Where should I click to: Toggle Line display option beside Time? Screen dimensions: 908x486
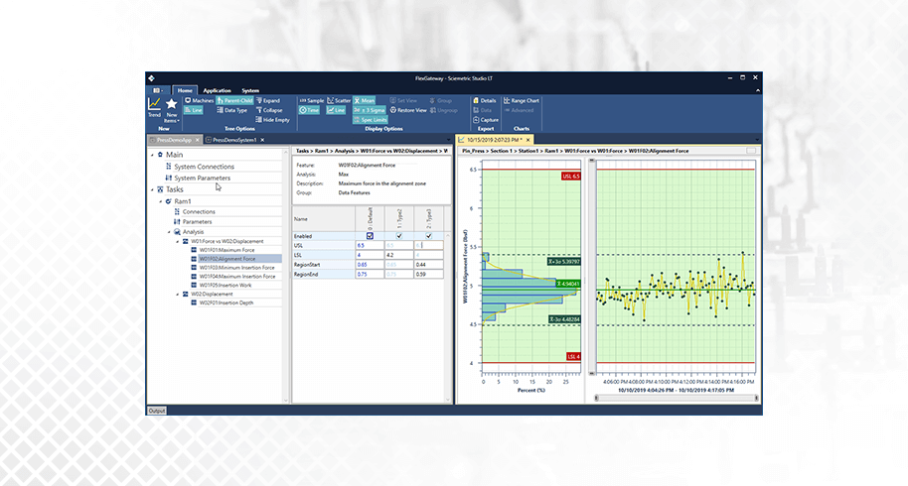[x=336, y=110]
